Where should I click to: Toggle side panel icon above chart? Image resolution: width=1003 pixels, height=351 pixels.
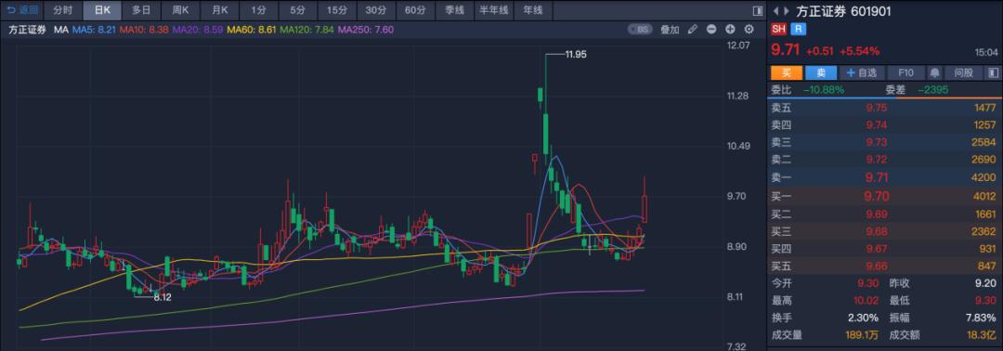pos(758,10)
